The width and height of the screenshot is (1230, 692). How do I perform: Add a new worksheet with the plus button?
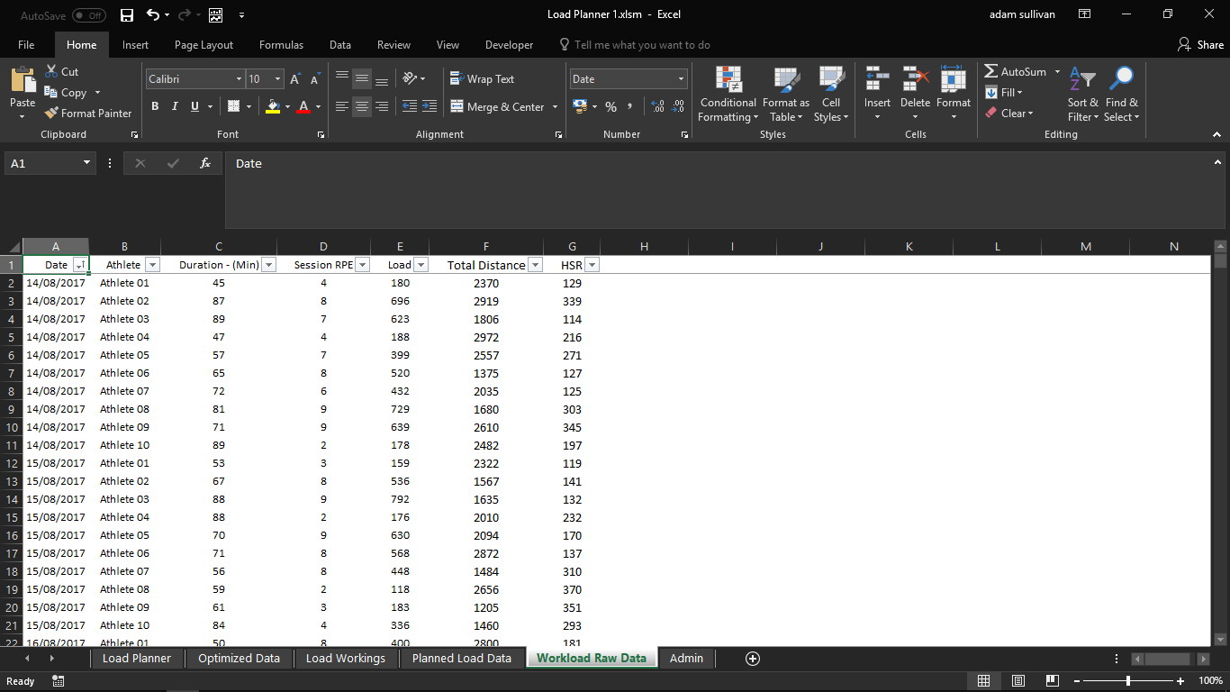[752, 658]
